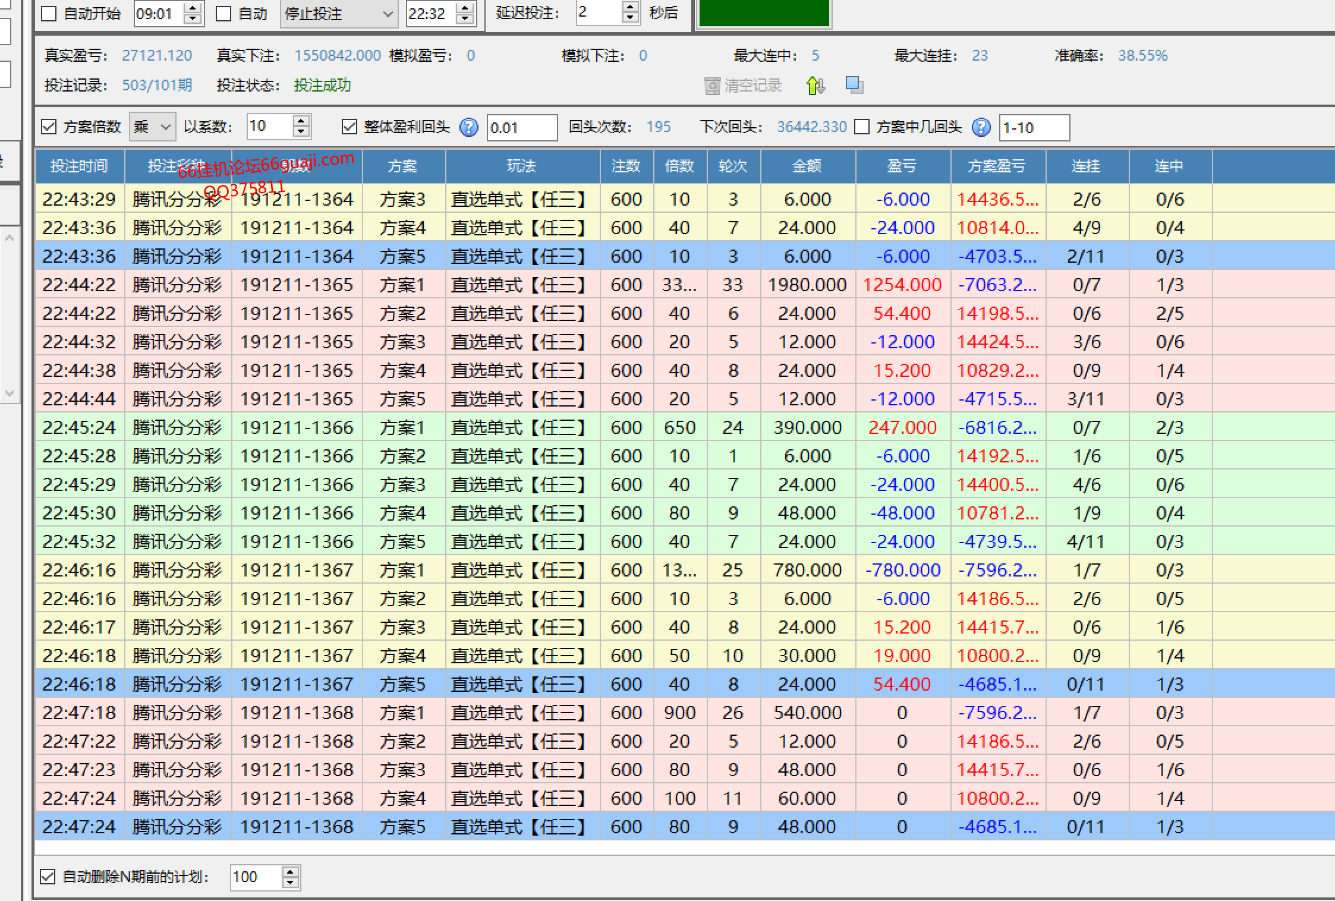Click the 1-10 range input field

pos(1034,128)
